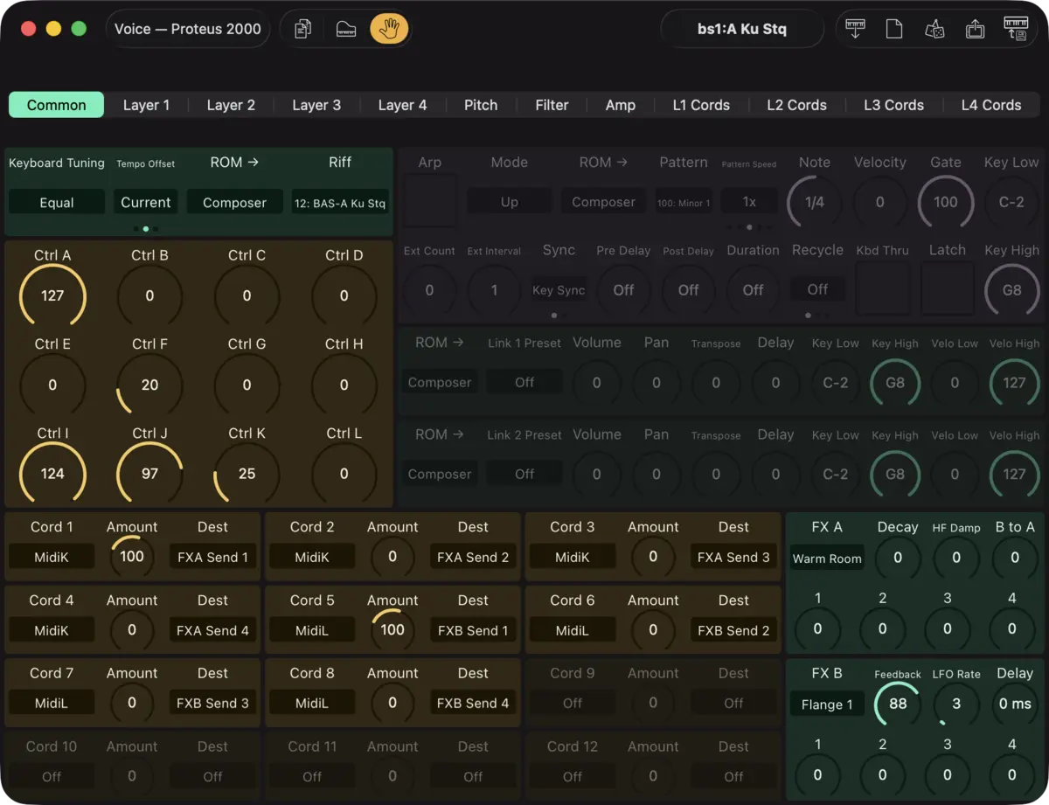Switch to the Layer 3 tab
The image size is (1049, 805).
(316, 105)
